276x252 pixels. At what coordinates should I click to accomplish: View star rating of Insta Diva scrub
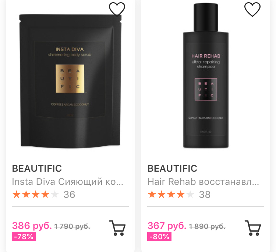coord(36,194)
